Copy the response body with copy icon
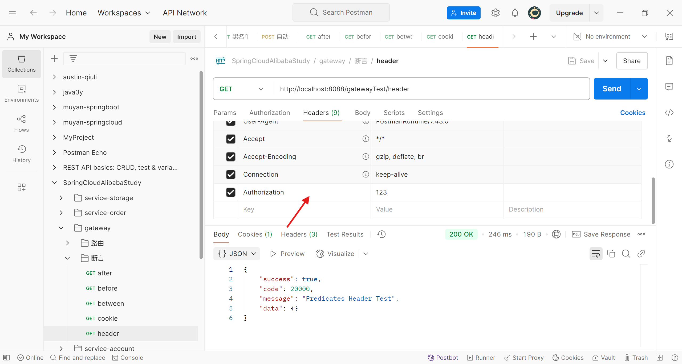This screenshot has width=682, height=364. coord(611,254)
